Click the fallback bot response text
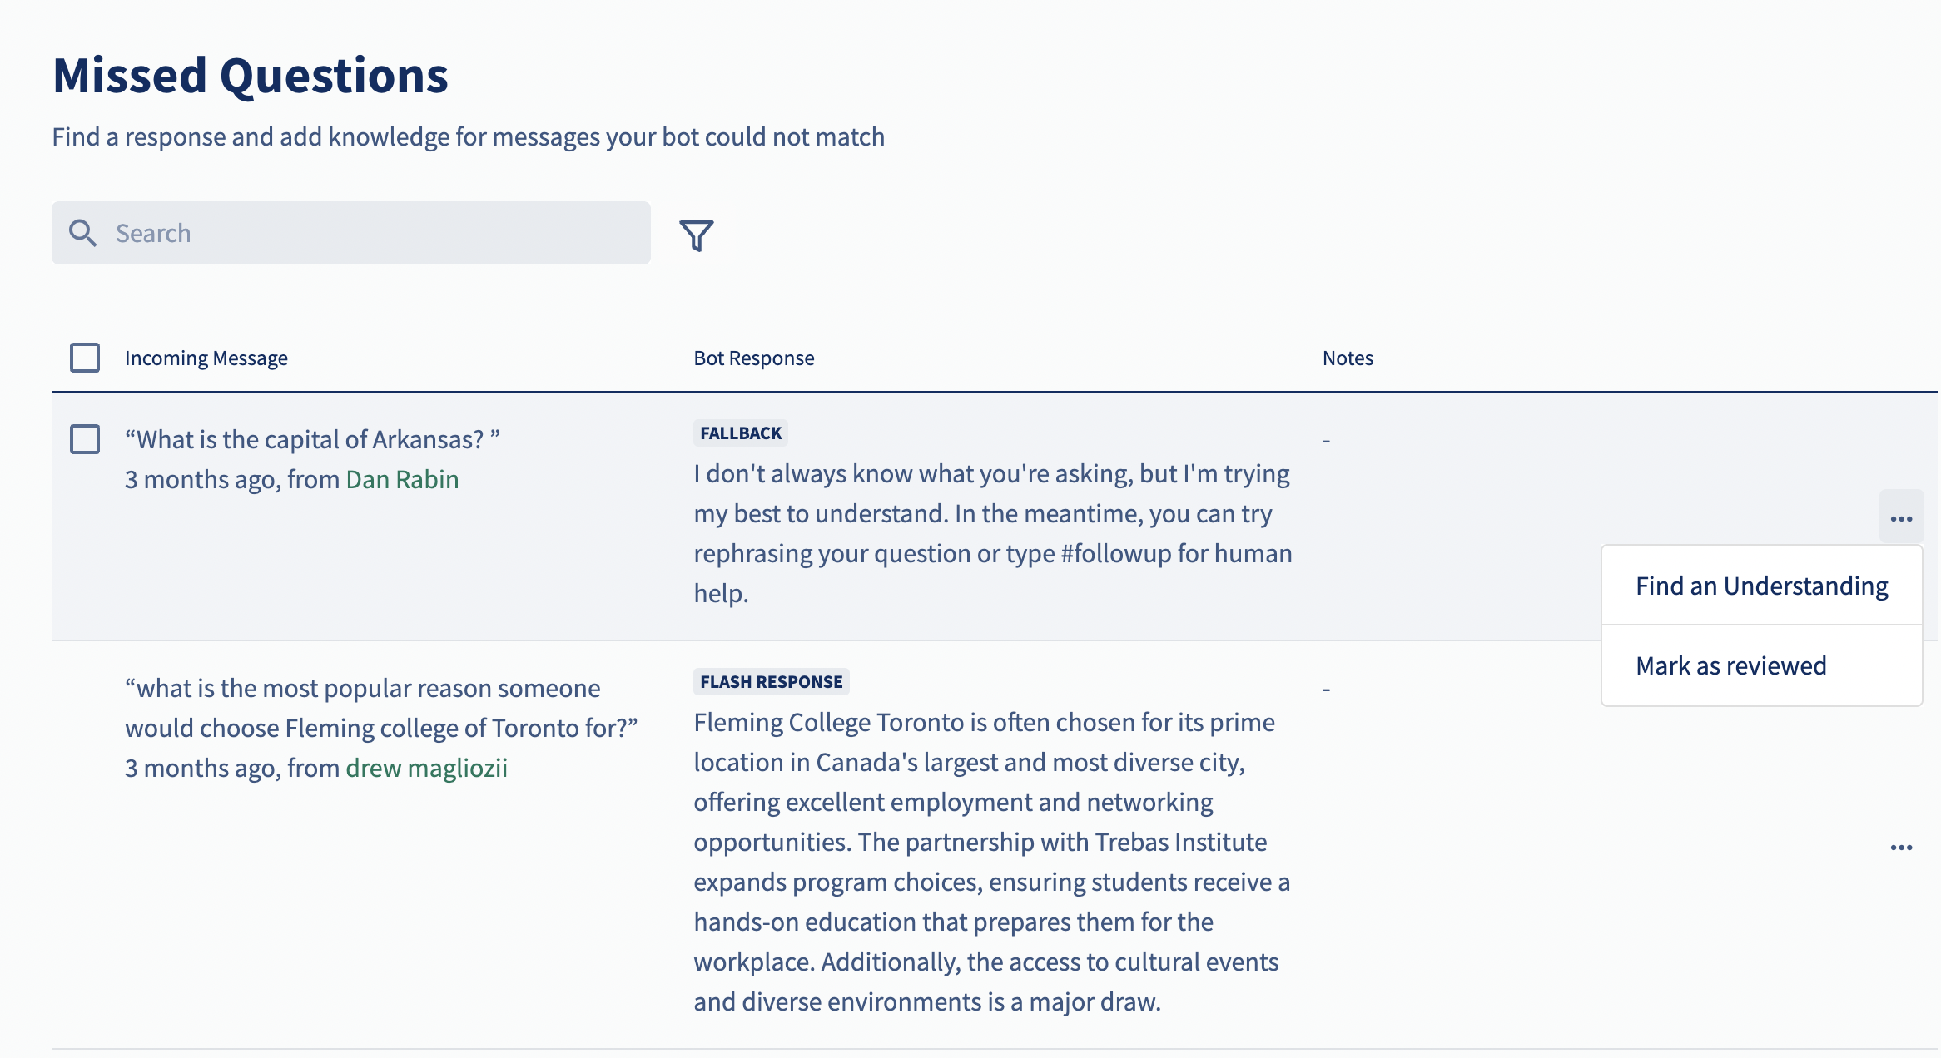This screenshot has width=1941, height=1058. [x=993, y=533]
